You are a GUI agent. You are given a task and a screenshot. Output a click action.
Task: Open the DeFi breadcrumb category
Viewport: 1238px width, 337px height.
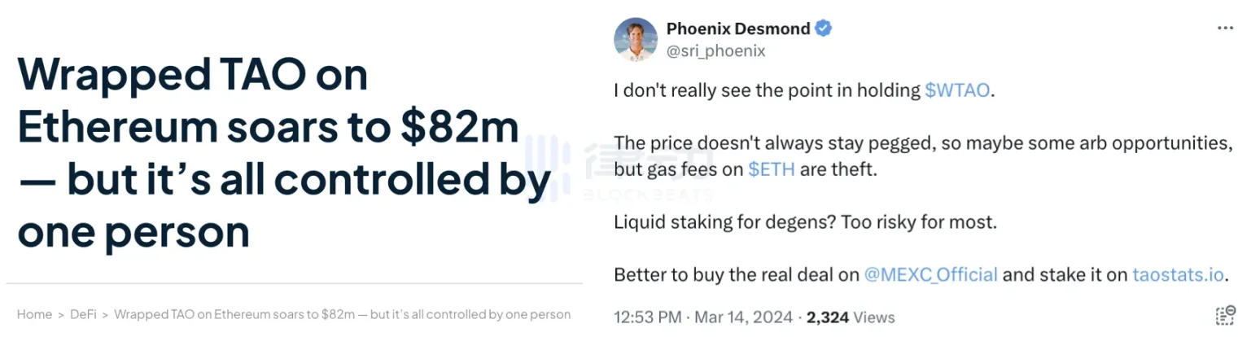tap(83, 314)
